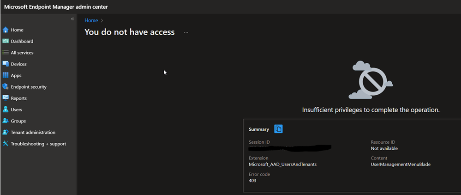Click the Dashboard chart icon
The width and height of the screenshot is (461, 195).
[5, 41]
